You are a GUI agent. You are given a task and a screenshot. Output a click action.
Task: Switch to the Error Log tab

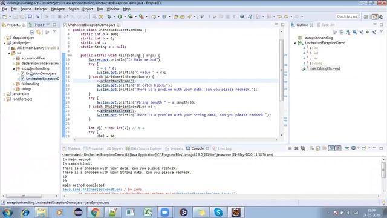point(222,148)
